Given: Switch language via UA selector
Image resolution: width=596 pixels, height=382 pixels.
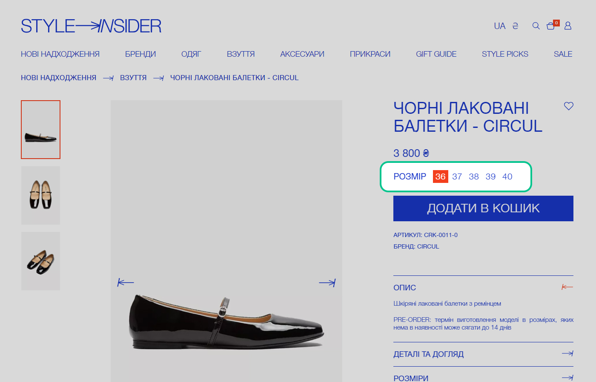Looking at the screenshot, I should (x=500, y=26).
